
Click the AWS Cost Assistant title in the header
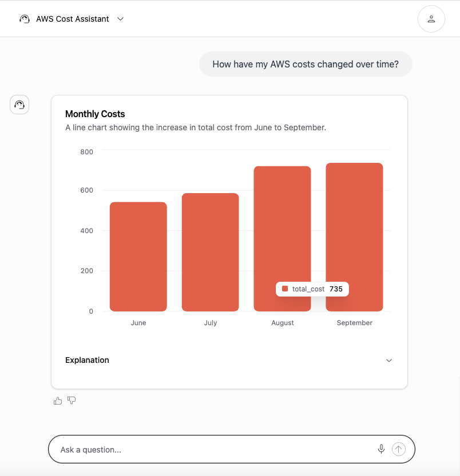(72, 18)
